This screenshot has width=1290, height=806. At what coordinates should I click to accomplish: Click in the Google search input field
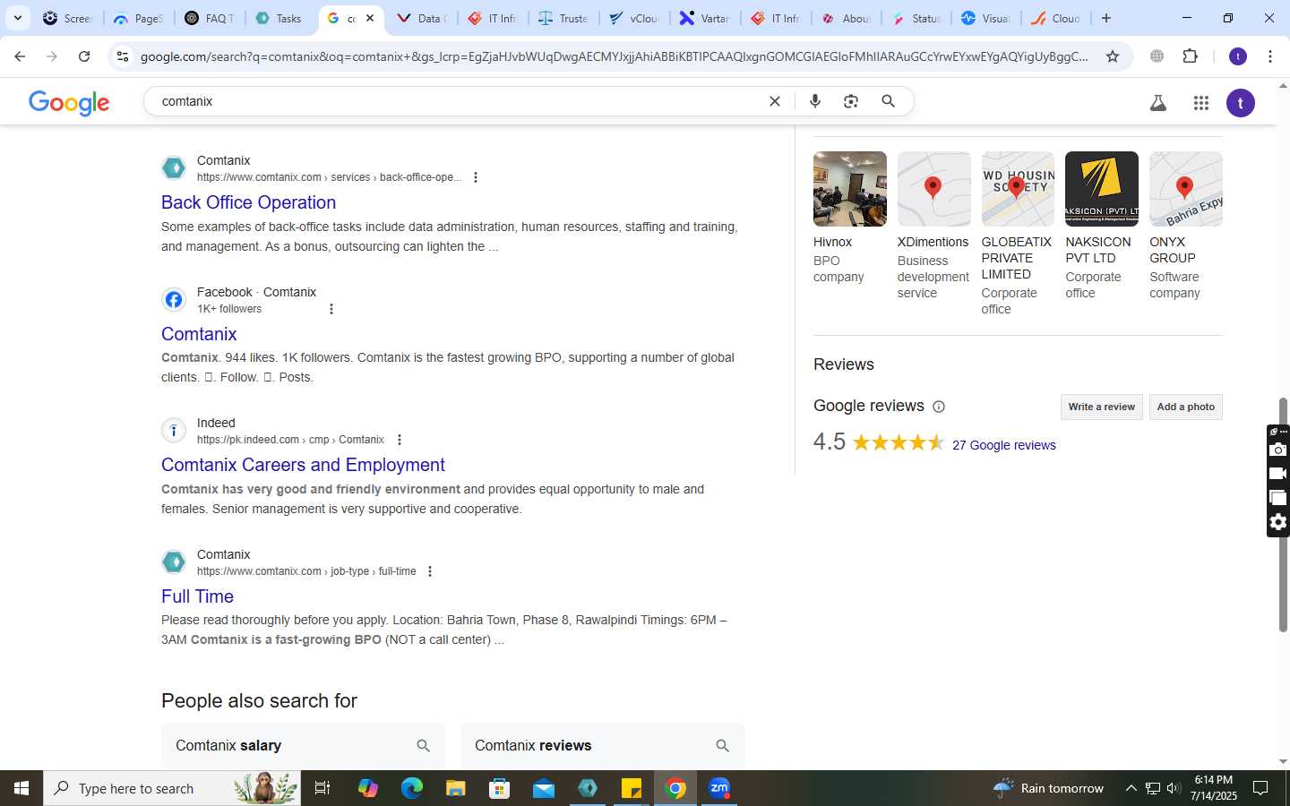tap(457, 101)
